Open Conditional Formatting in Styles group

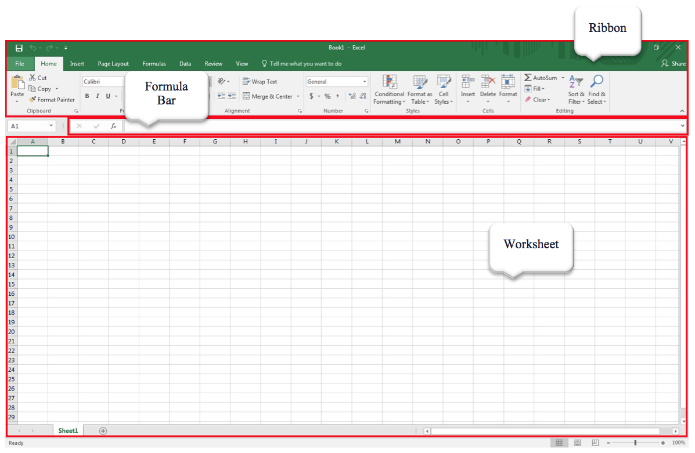click(x=389, y=90)
